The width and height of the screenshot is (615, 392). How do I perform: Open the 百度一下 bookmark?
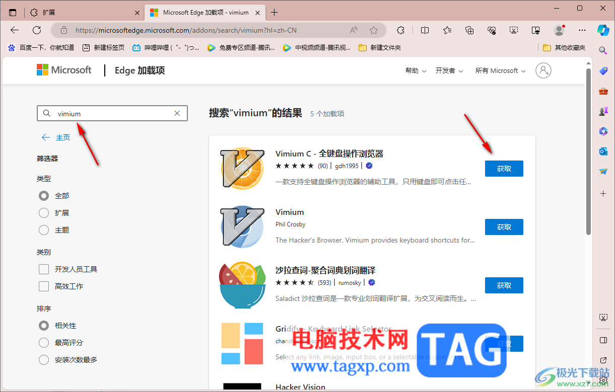pos(41,48)
